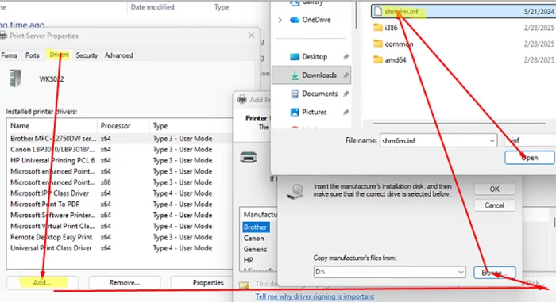Screen dimensions: 556x302
Task: Open driver Properties button
Action: coord(208,282)
